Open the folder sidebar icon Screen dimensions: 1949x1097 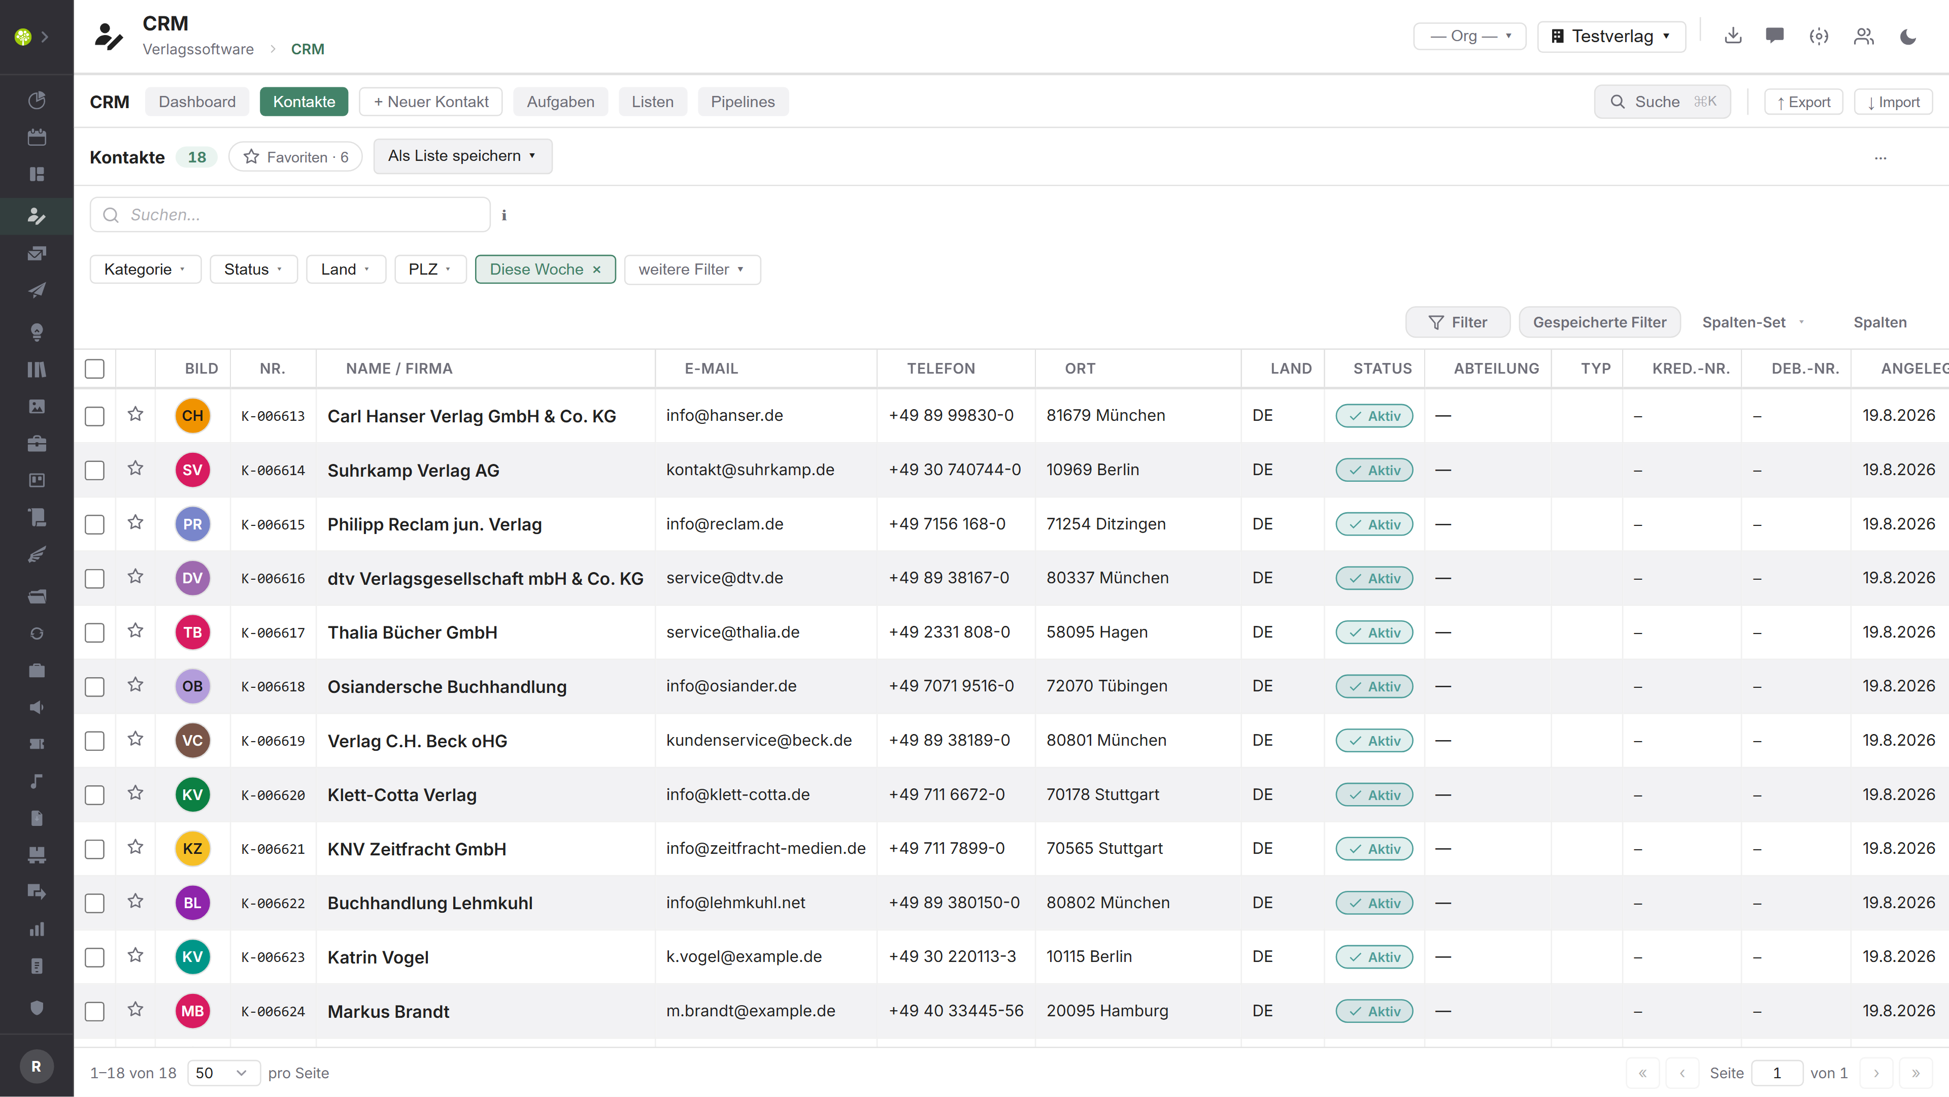[x=37, y=596]
